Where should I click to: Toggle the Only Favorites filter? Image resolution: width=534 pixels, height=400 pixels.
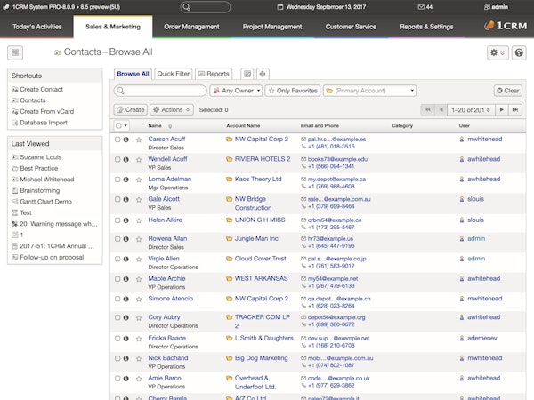click(x=293, y=91)
